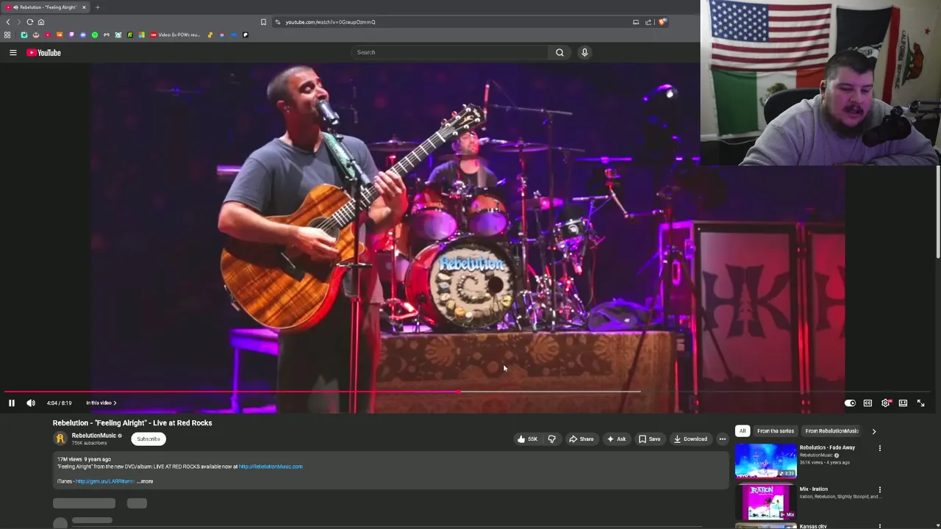This screenshot has height=529, width=941.
Task: Open the apps grid in bookmarks bar
Action: pos(7,35)
